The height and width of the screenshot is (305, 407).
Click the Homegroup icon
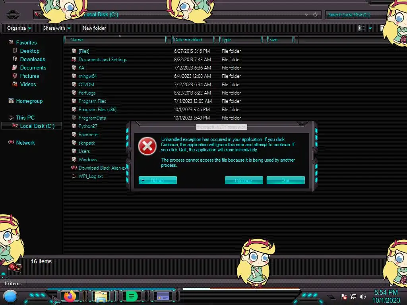click(x=11, y=100)
